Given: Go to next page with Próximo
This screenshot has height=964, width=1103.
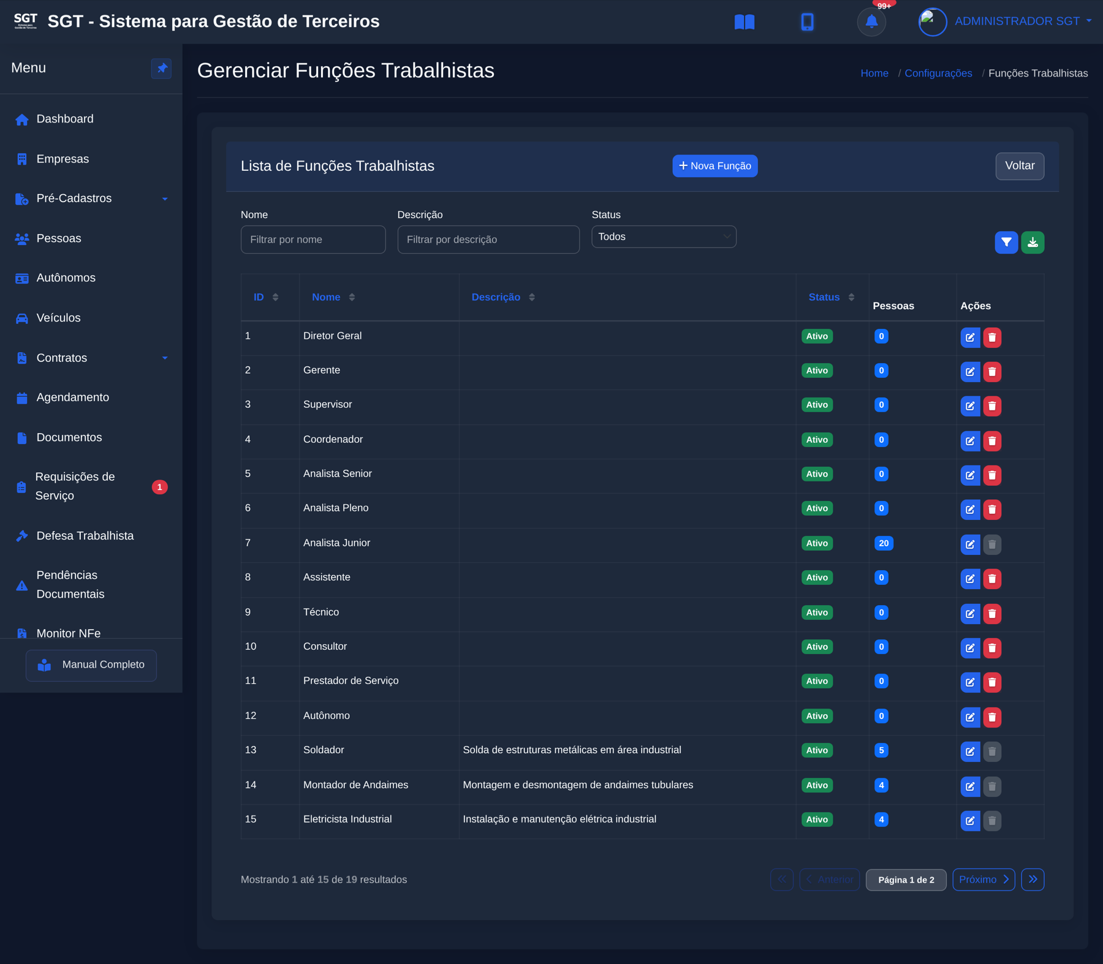Looking at the screenshot, I should [984, 879].
